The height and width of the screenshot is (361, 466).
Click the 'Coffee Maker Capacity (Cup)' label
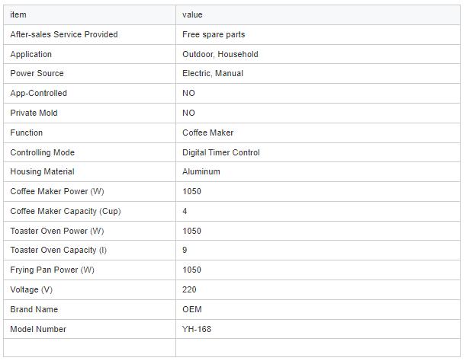point(66,212)
